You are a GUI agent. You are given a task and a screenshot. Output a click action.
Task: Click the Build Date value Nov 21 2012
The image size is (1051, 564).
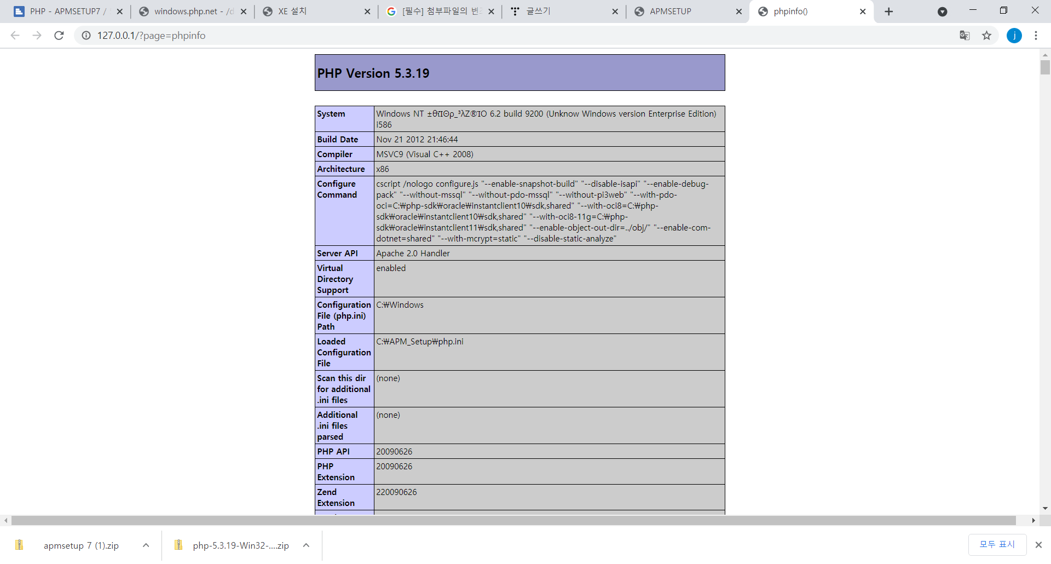click(417, 140)
